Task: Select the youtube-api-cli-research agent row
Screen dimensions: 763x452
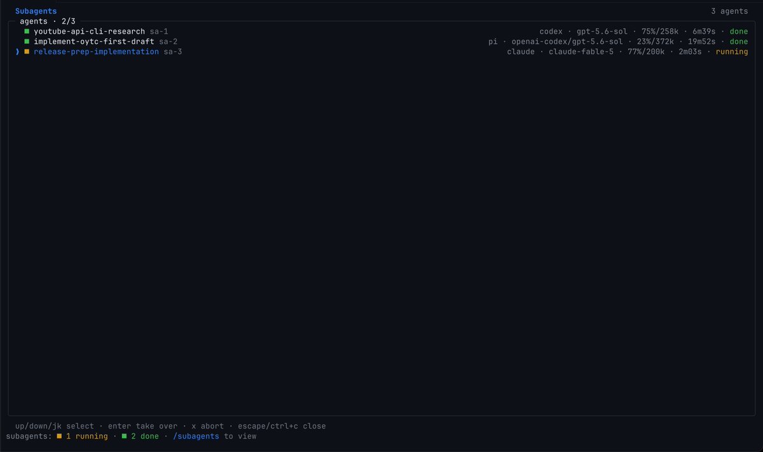Action: [x=381, y=31]
